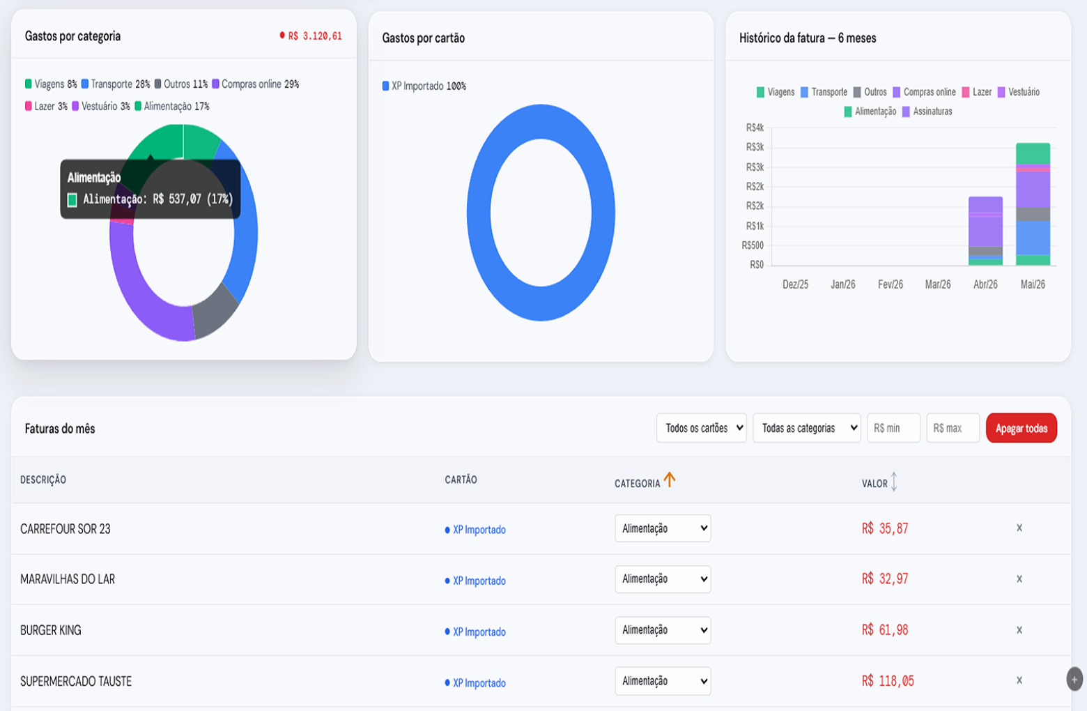Image resolution: width=1087 pixels, height=711 pixels.
Task: Toggle Viagens legend in Gastos por categoria
Action: [51, 84]
